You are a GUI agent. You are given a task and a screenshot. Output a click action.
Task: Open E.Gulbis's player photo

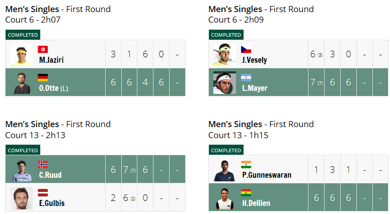tap(22, 198)
